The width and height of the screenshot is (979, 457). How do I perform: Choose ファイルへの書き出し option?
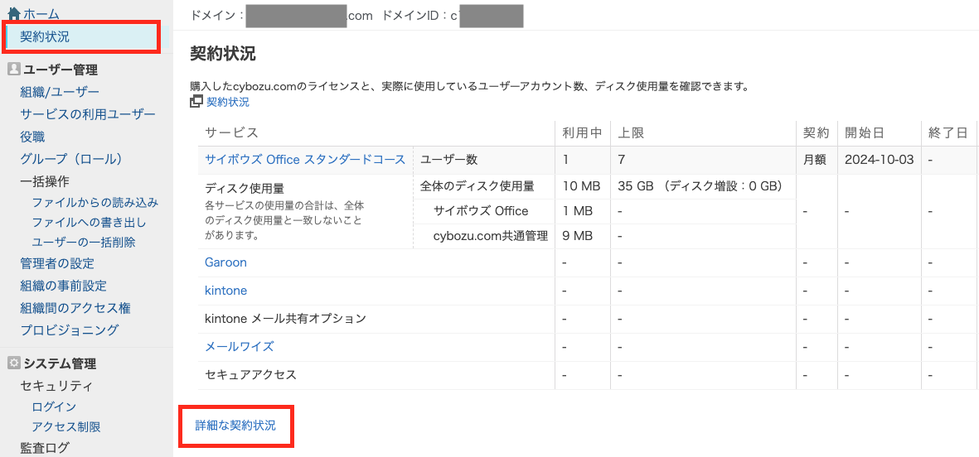pyautogui.click(x=89, y=222)
